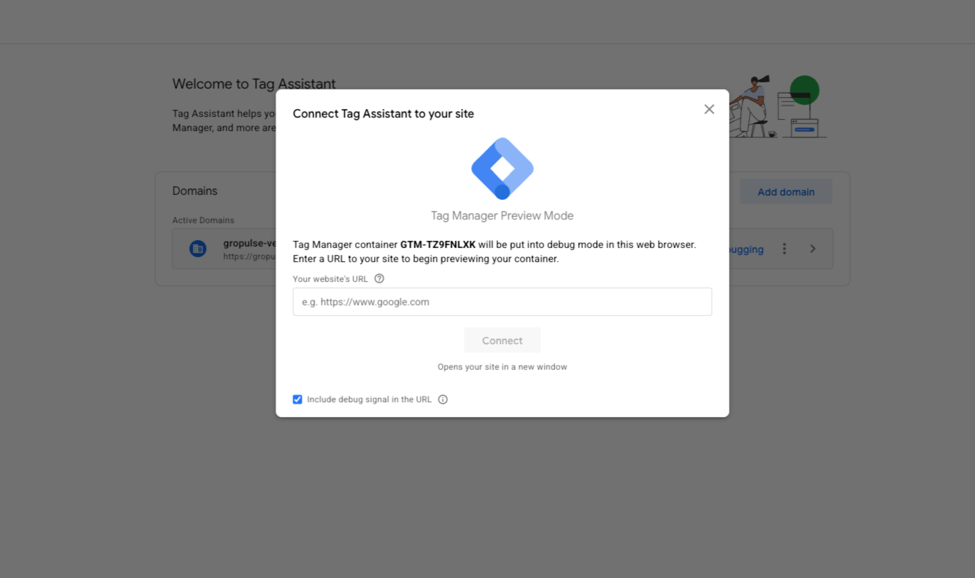Click the GTM-TZ9FNLXK container ID
This screenshot has height=578, width=975.
pyautogui.click(x=438, y=245)
